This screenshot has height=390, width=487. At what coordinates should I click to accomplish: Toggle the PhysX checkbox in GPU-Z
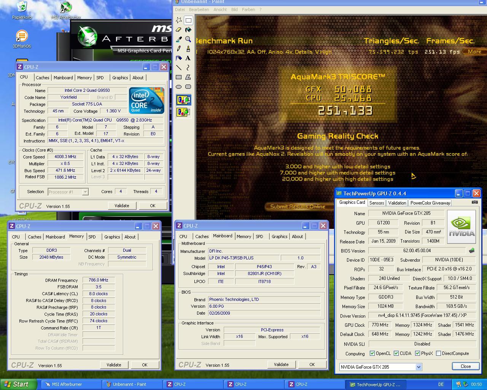(x=418, y=353)
